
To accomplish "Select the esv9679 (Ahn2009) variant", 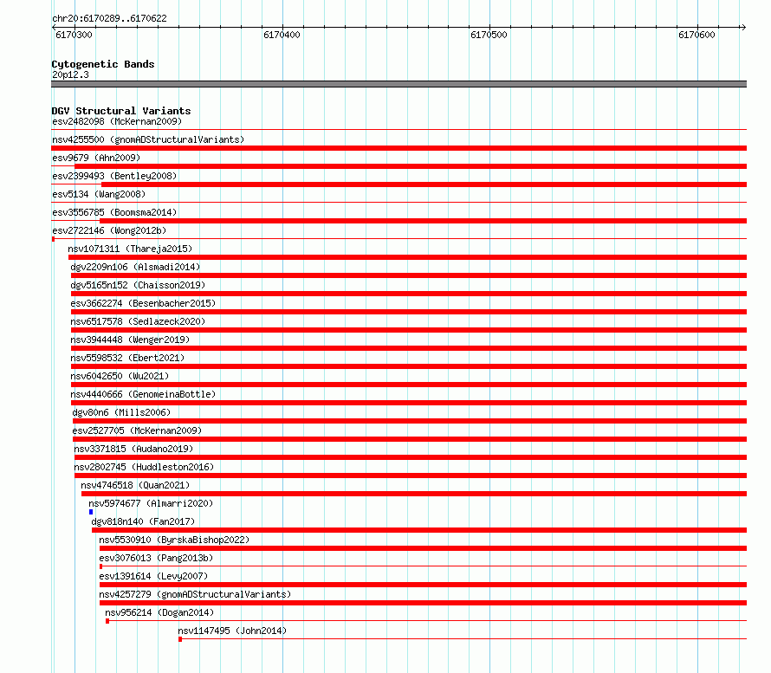I will click(96, 158).
